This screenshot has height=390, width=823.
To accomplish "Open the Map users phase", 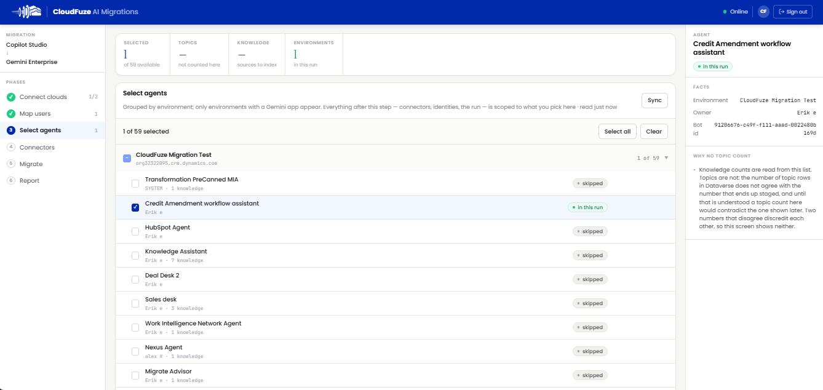I will (x=52, y=114).
